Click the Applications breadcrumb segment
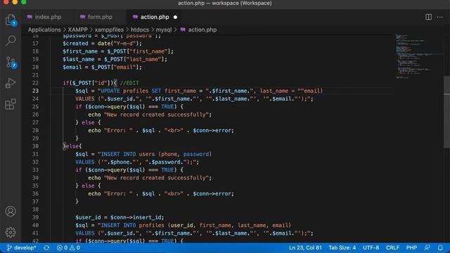The image size is (450, 253). (x=44, y=30)
